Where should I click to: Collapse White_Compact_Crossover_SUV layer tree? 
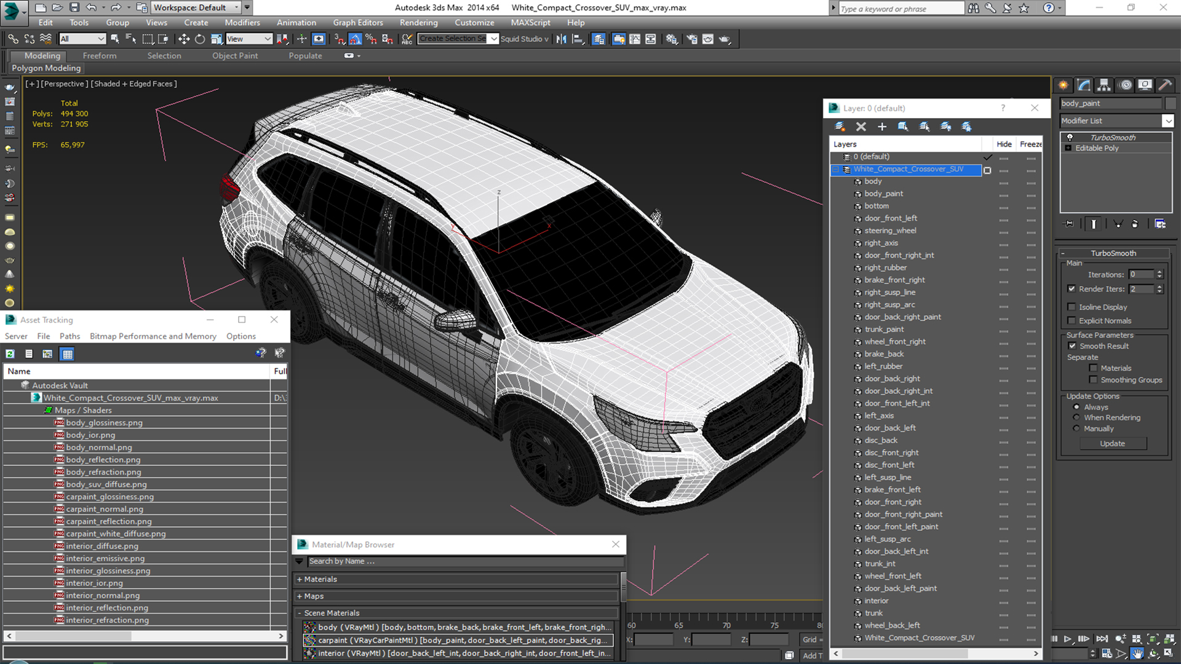click(x=835, y=169)
